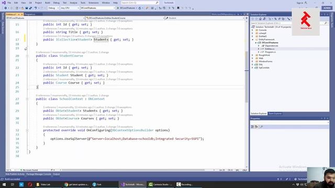Viewport: 335px width, 188px height.
Task: Click the Save All toolbar icon
Action: point(30,8)
